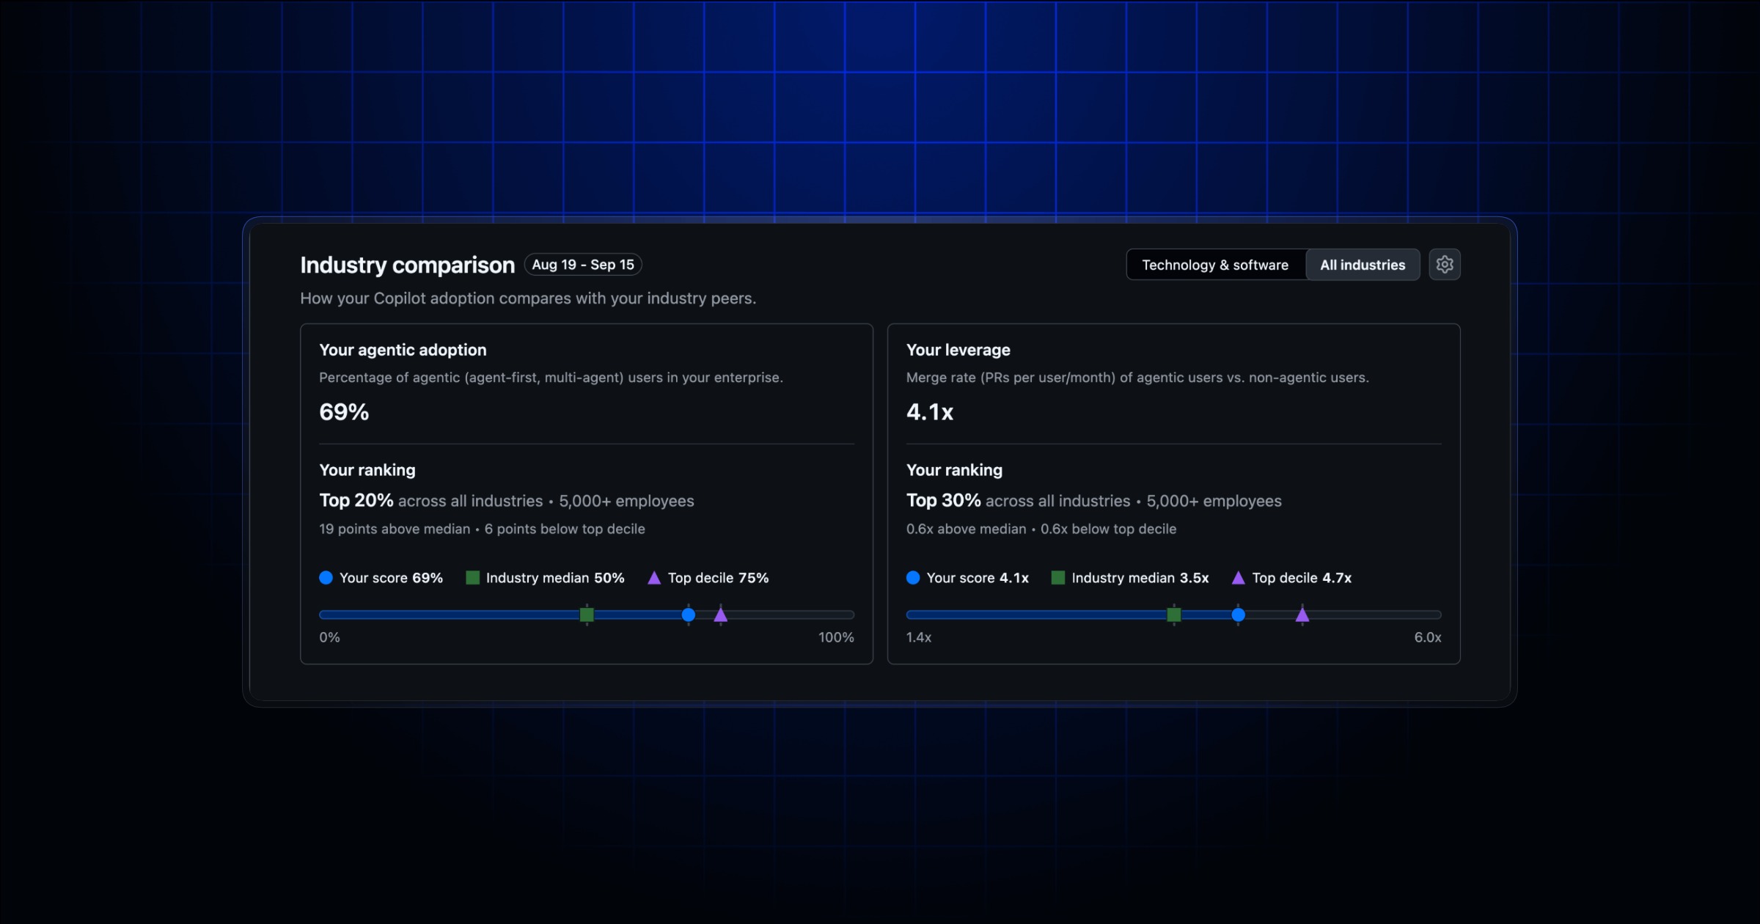The image size is (1760, 924).
Task: Switch to Technology & software tab
Action: 1215,265
